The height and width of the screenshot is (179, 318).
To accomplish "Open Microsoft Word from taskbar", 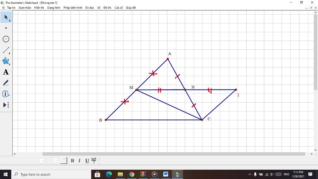I will 166,174.
